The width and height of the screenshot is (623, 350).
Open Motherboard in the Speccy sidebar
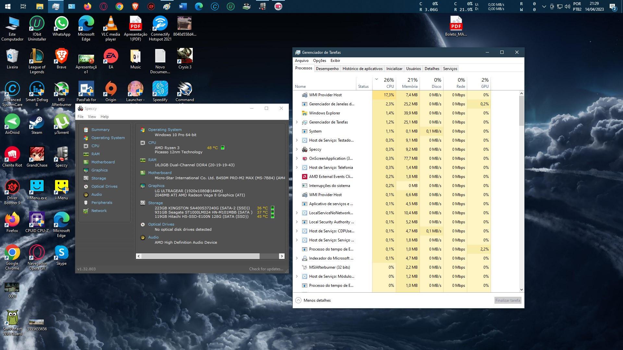tap(103, 162)
